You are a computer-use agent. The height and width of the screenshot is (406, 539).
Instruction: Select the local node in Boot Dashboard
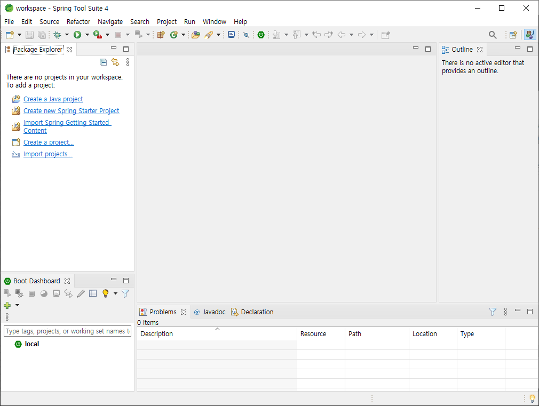pos(31,344)
